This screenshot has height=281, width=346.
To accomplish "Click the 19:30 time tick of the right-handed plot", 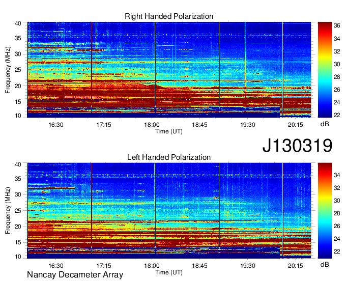I will [248, 125].
